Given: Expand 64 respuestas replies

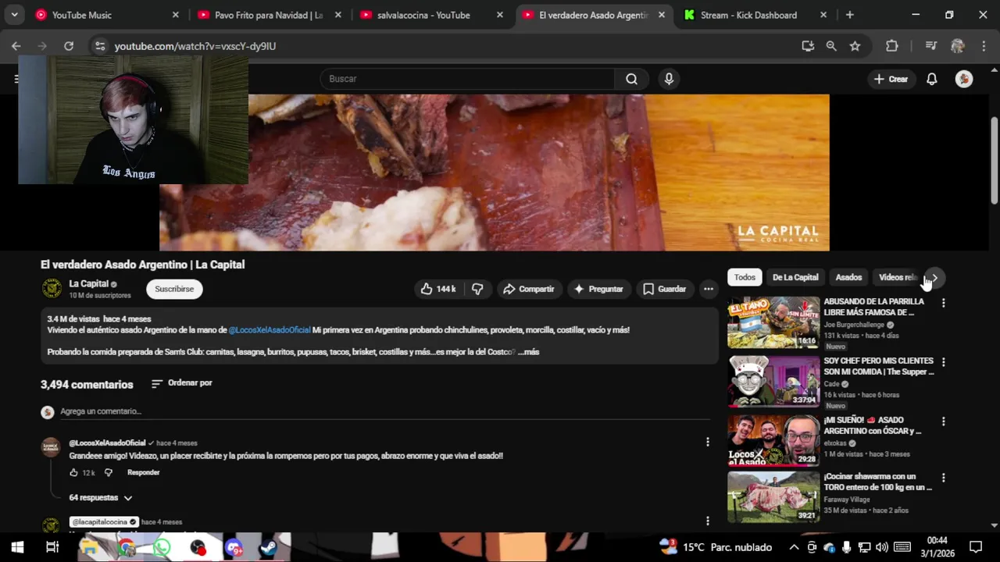Looking at the screenshot, I should (101, 498).
